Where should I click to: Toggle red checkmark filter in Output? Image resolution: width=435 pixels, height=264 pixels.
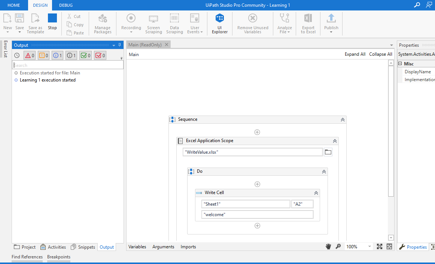(100, 55)
